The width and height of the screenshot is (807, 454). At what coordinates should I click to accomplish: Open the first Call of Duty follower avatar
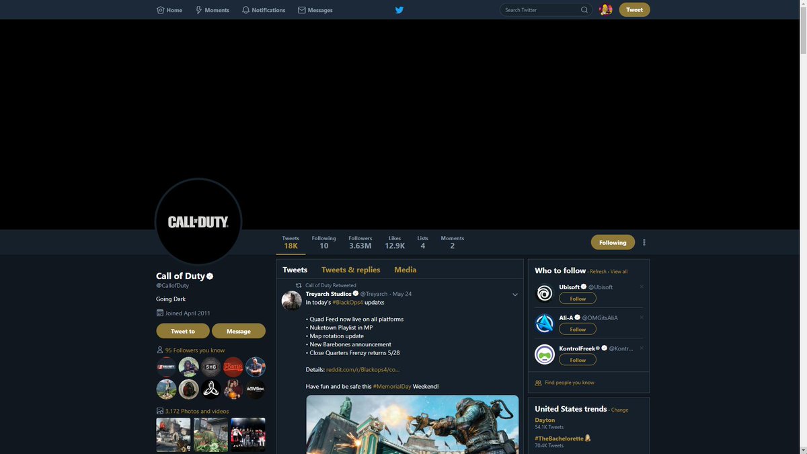(x=166, y=367)
